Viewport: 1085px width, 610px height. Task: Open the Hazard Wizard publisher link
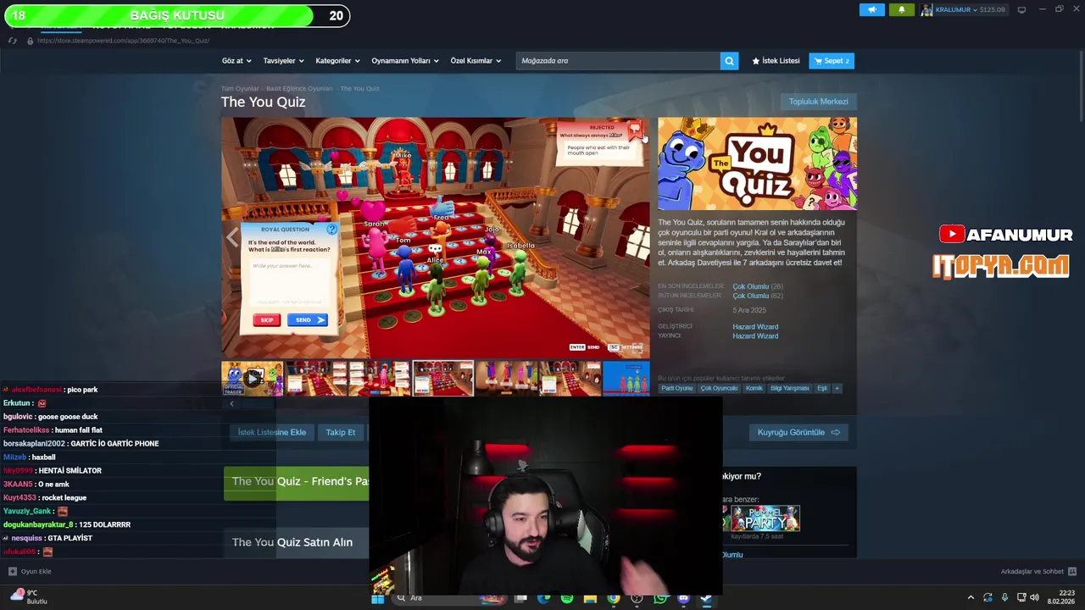755,336
